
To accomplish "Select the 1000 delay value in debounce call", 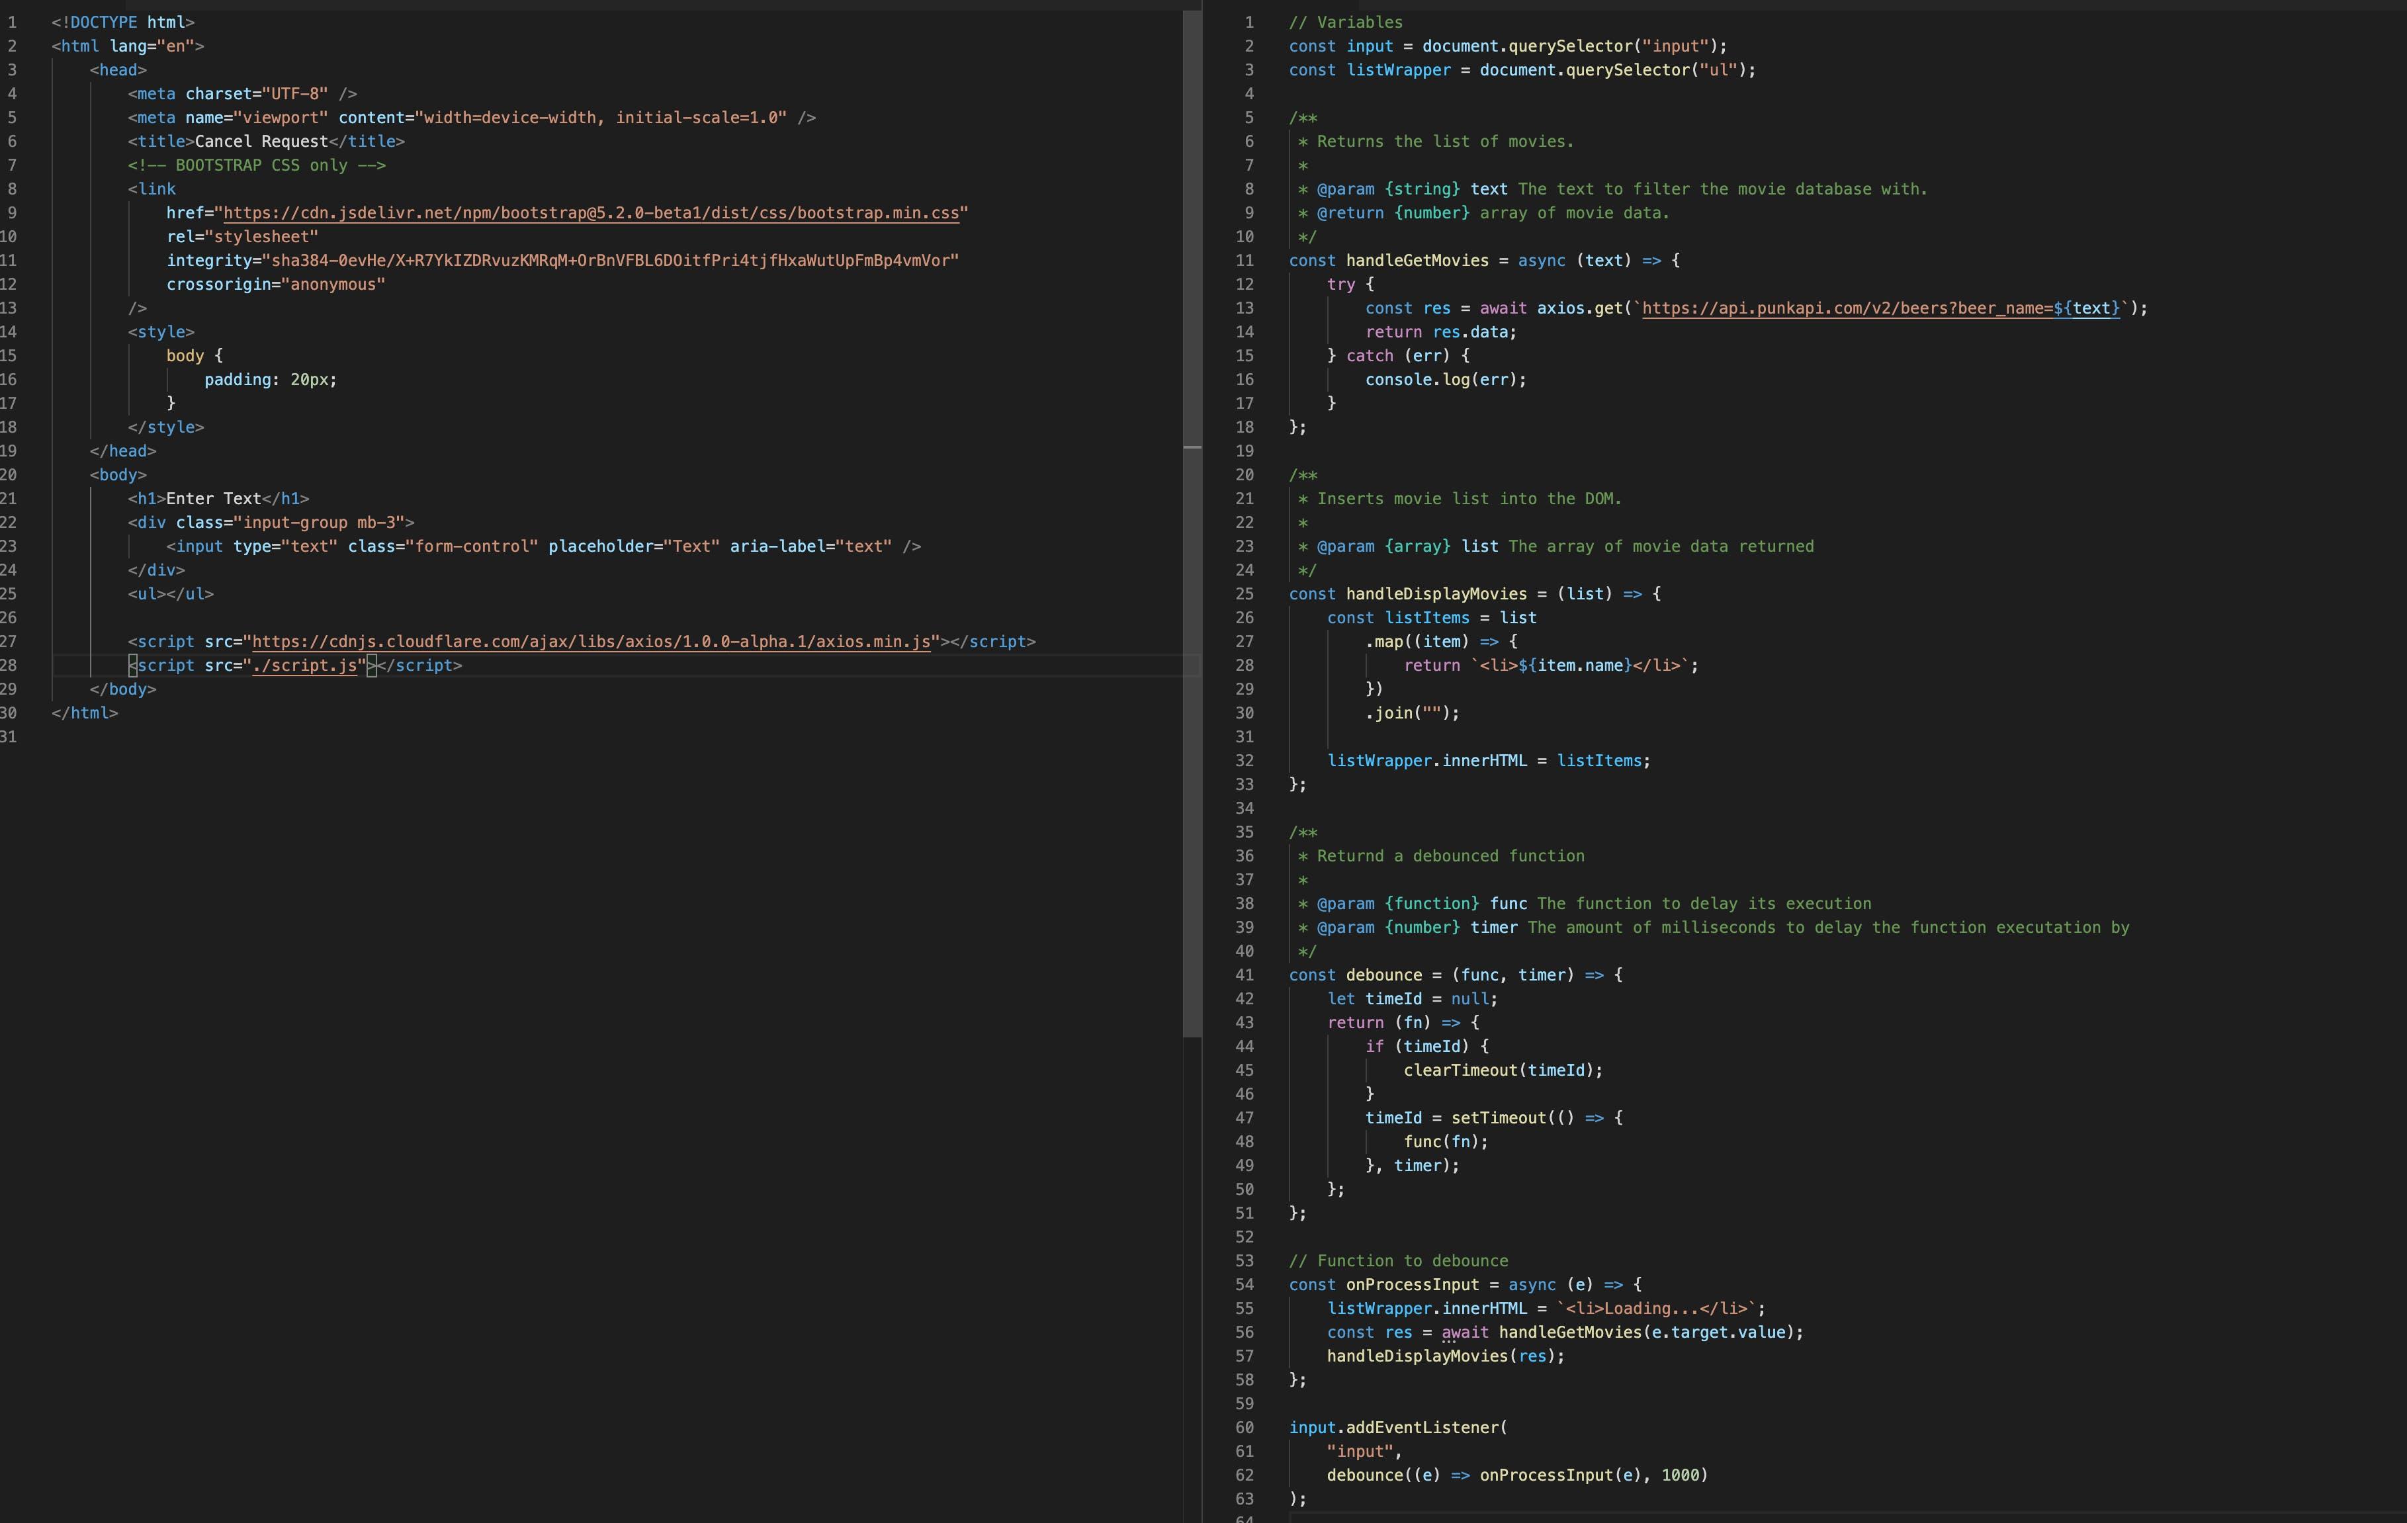I will tap(1679, 1475).
